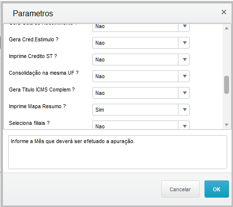The width and height of the screenshot is (233, 207).
Task: Open Consolidação na mesma UF dropdown arrow
Action: 184,76
